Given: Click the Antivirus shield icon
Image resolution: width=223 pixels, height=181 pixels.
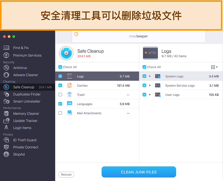Looking at the screenshot, I should point(6,68).
